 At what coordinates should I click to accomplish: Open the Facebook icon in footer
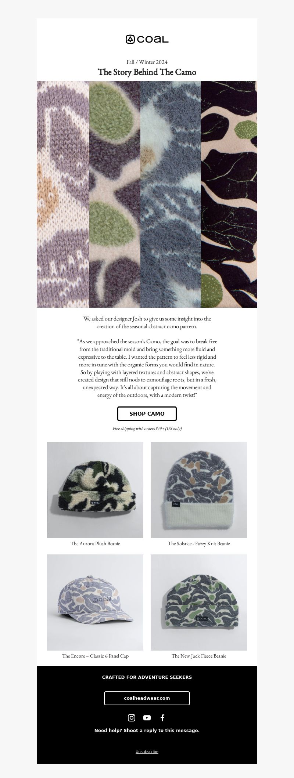point(162,717)
